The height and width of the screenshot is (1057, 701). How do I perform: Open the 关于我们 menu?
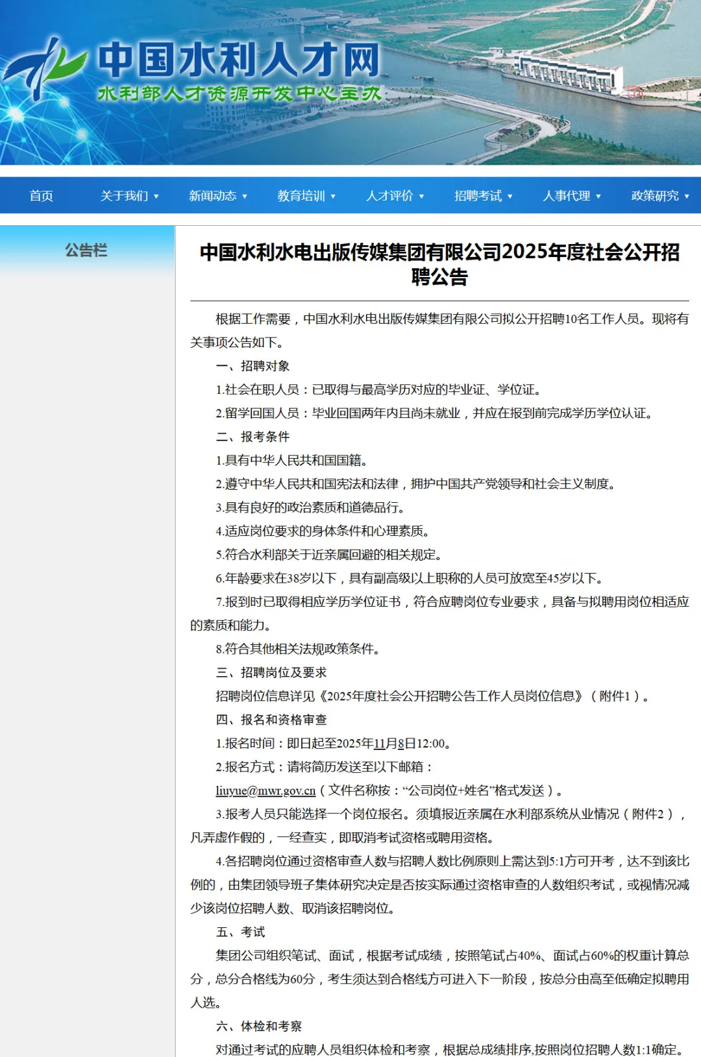coord(124,196)
